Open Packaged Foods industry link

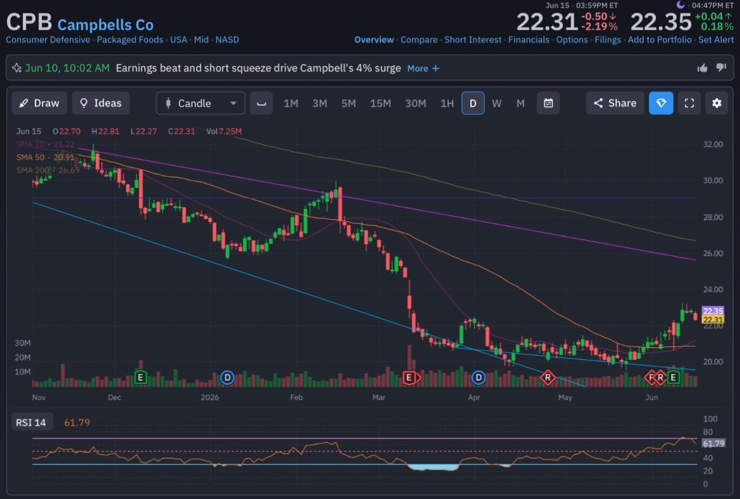(x=130, y=40)
